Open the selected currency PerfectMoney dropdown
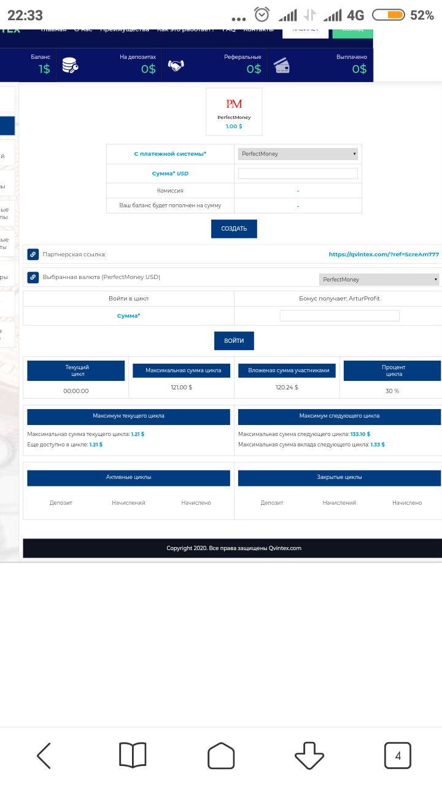This screenshot has width=442, height=785. [x=379, y=280]
